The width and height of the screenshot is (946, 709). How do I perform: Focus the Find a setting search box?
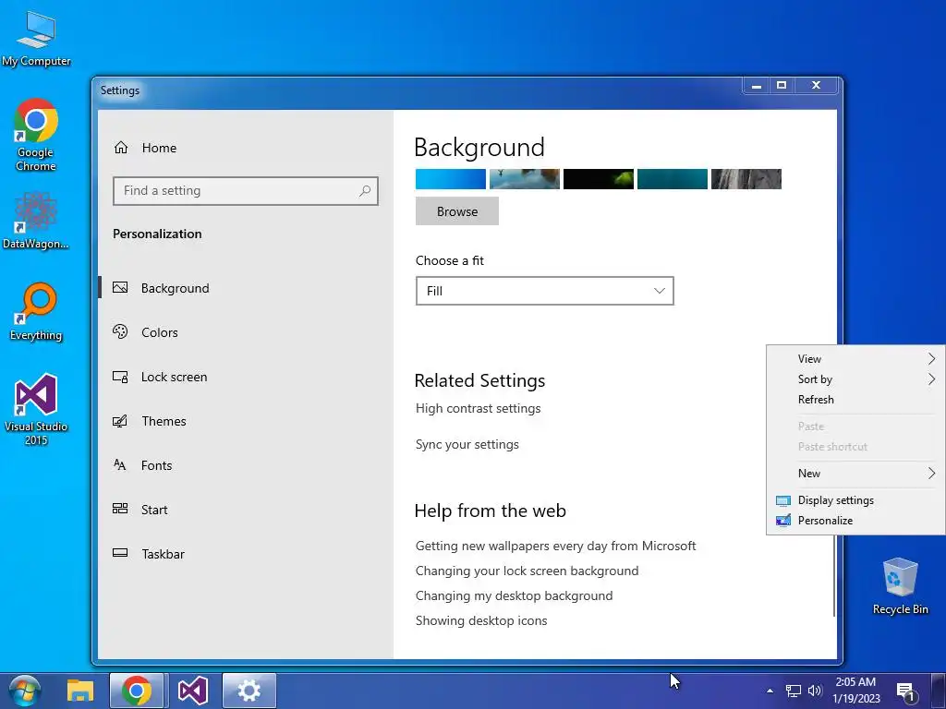point(246,191)
